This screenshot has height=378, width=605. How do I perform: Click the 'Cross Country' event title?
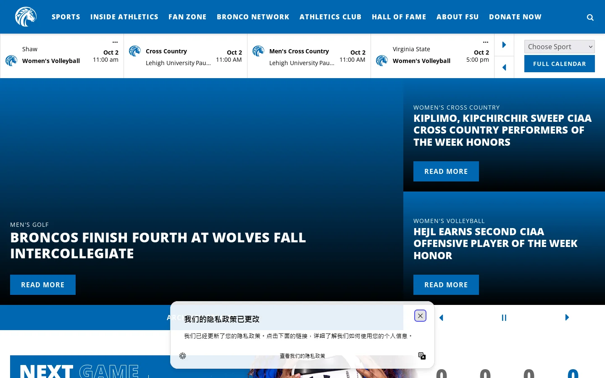point(166,51)
